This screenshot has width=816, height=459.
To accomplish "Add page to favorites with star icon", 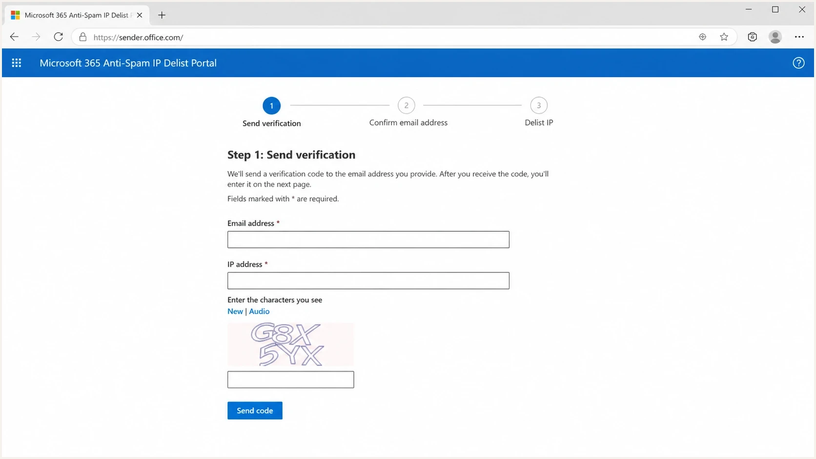I will coord(724,37).
